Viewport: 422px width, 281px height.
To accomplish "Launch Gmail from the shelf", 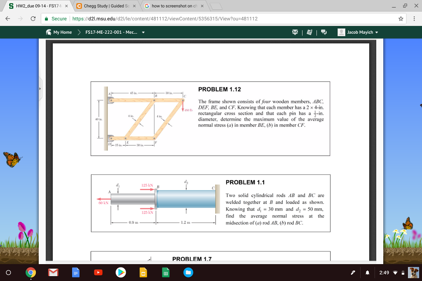I will (x=53, y=273).
